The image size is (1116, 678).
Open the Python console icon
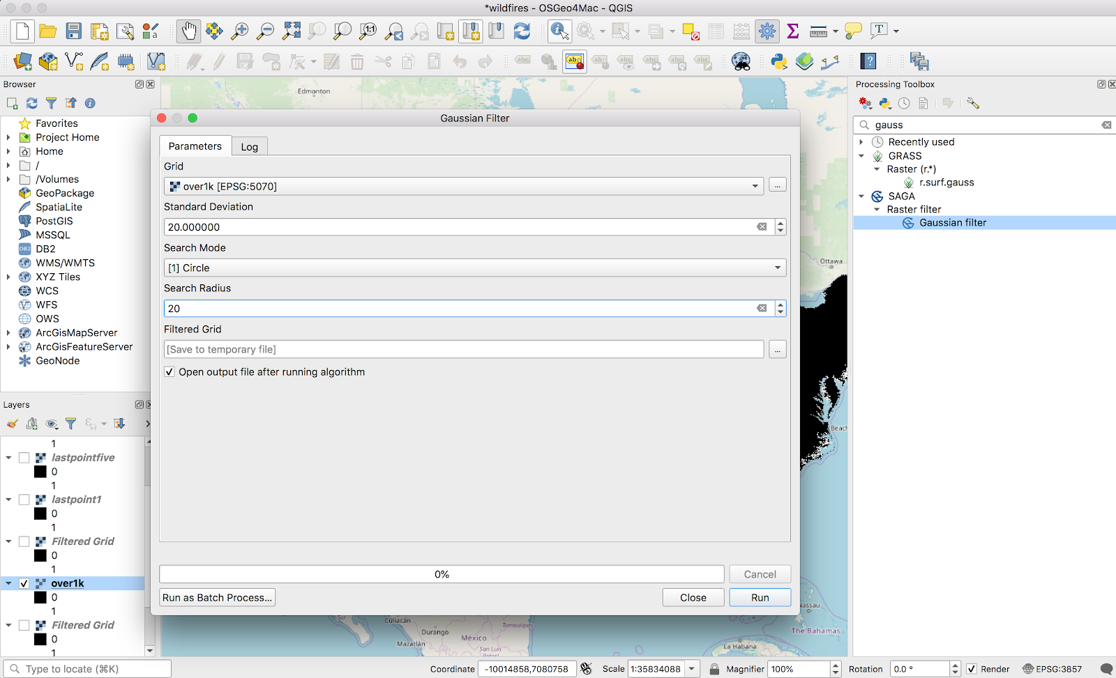779,62
